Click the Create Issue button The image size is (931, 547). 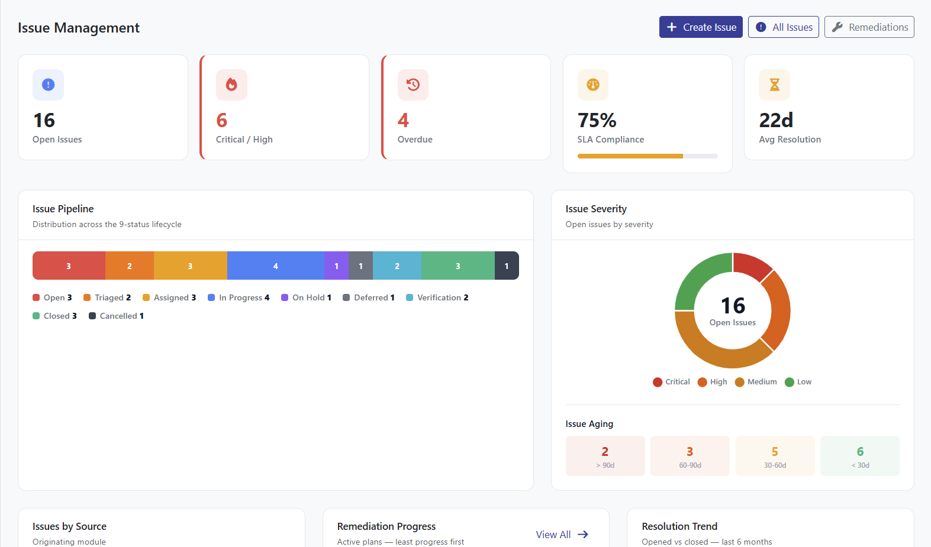click(x=701, y=27)
